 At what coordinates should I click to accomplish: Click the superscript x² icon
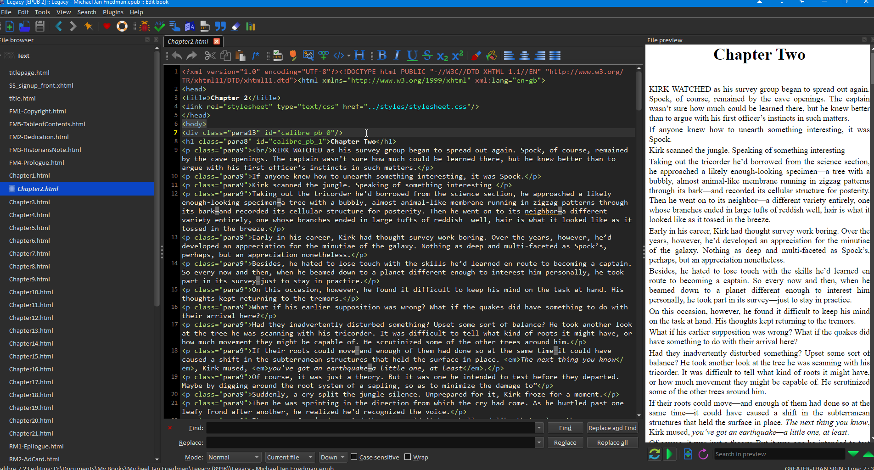point(458,56)
